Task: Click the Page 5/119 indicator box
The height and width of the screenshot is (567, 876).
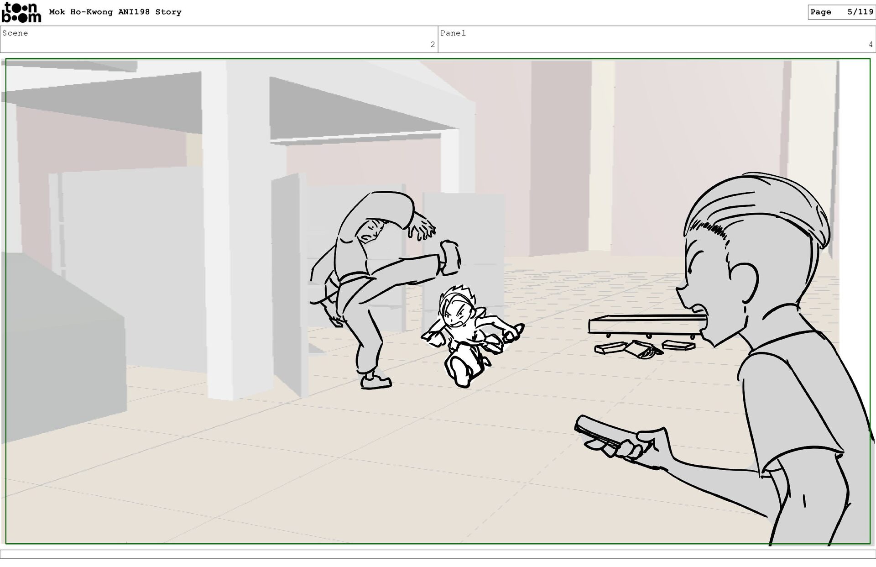Action: tap(841, 12)
